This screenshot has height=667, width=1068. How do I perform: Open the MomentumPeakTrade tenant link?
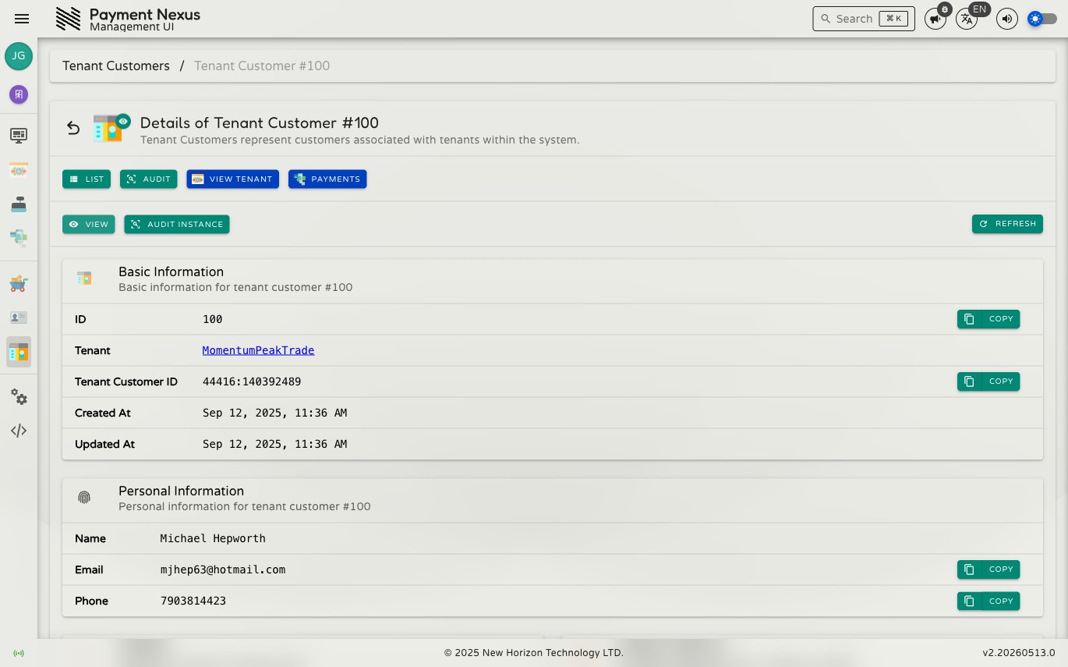tap(258, 350)
